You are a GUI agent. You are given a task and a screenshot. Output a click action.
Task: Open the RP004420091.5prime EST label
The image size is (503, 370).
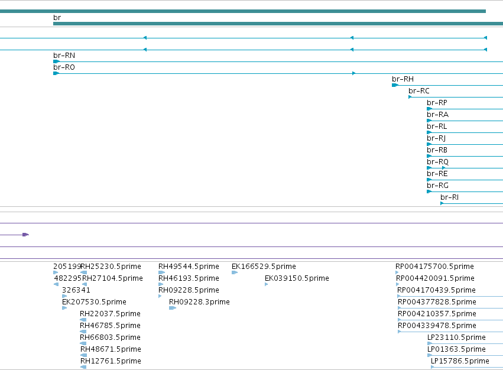pos(435,278)
